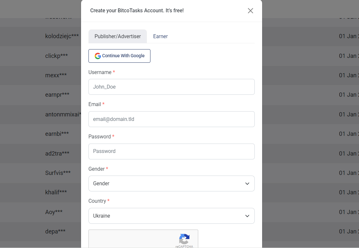359x248 pixels.
Task: Focus the Email input field
Action: click(171, 119)
